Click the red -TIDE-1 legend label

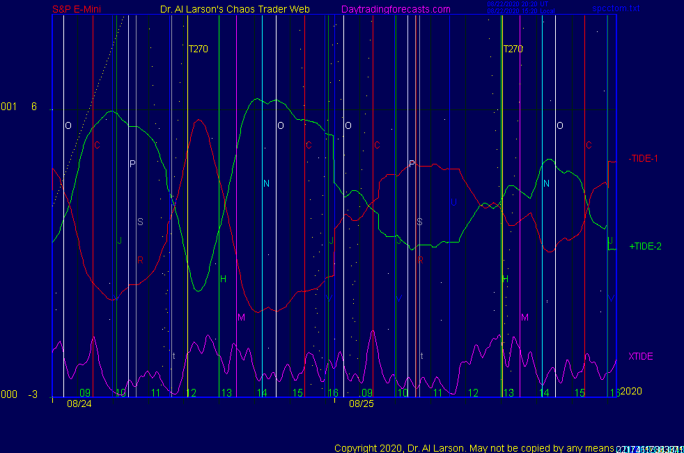[644, 158]
